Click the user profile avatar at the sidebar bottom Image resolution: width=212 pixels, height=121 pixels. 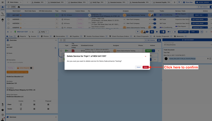(x=3, y=119)
